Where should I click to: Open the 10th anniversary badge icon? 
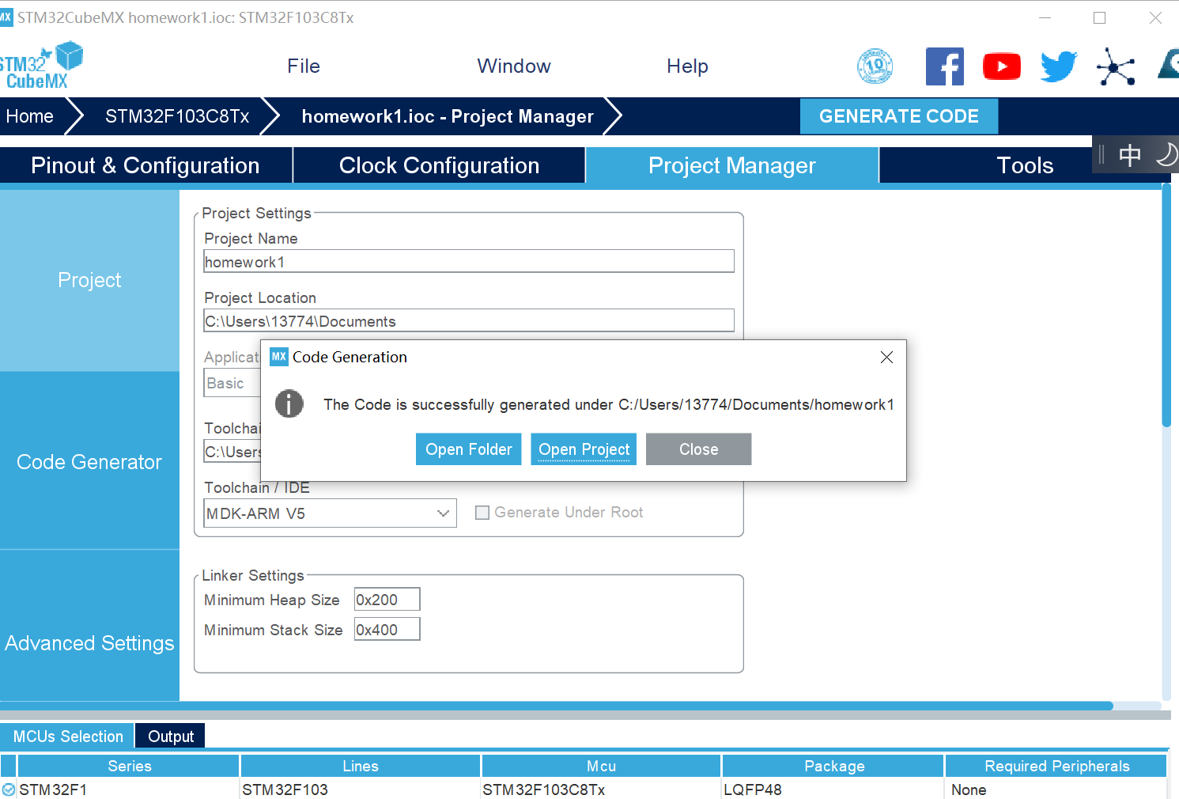tap(875, 66)
